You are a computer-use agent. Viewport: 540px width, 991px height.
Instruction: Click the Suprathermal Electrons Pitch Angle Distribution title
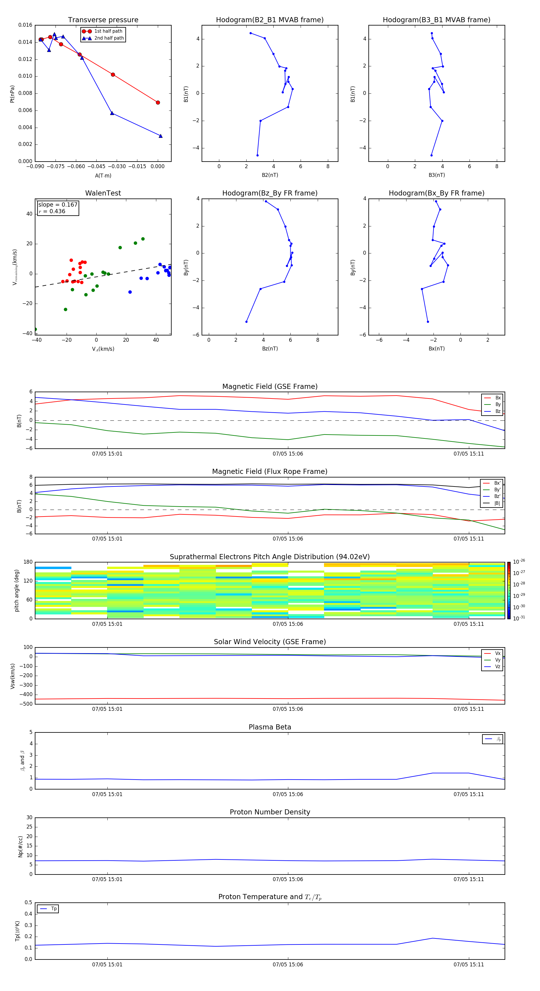(270, 557)
